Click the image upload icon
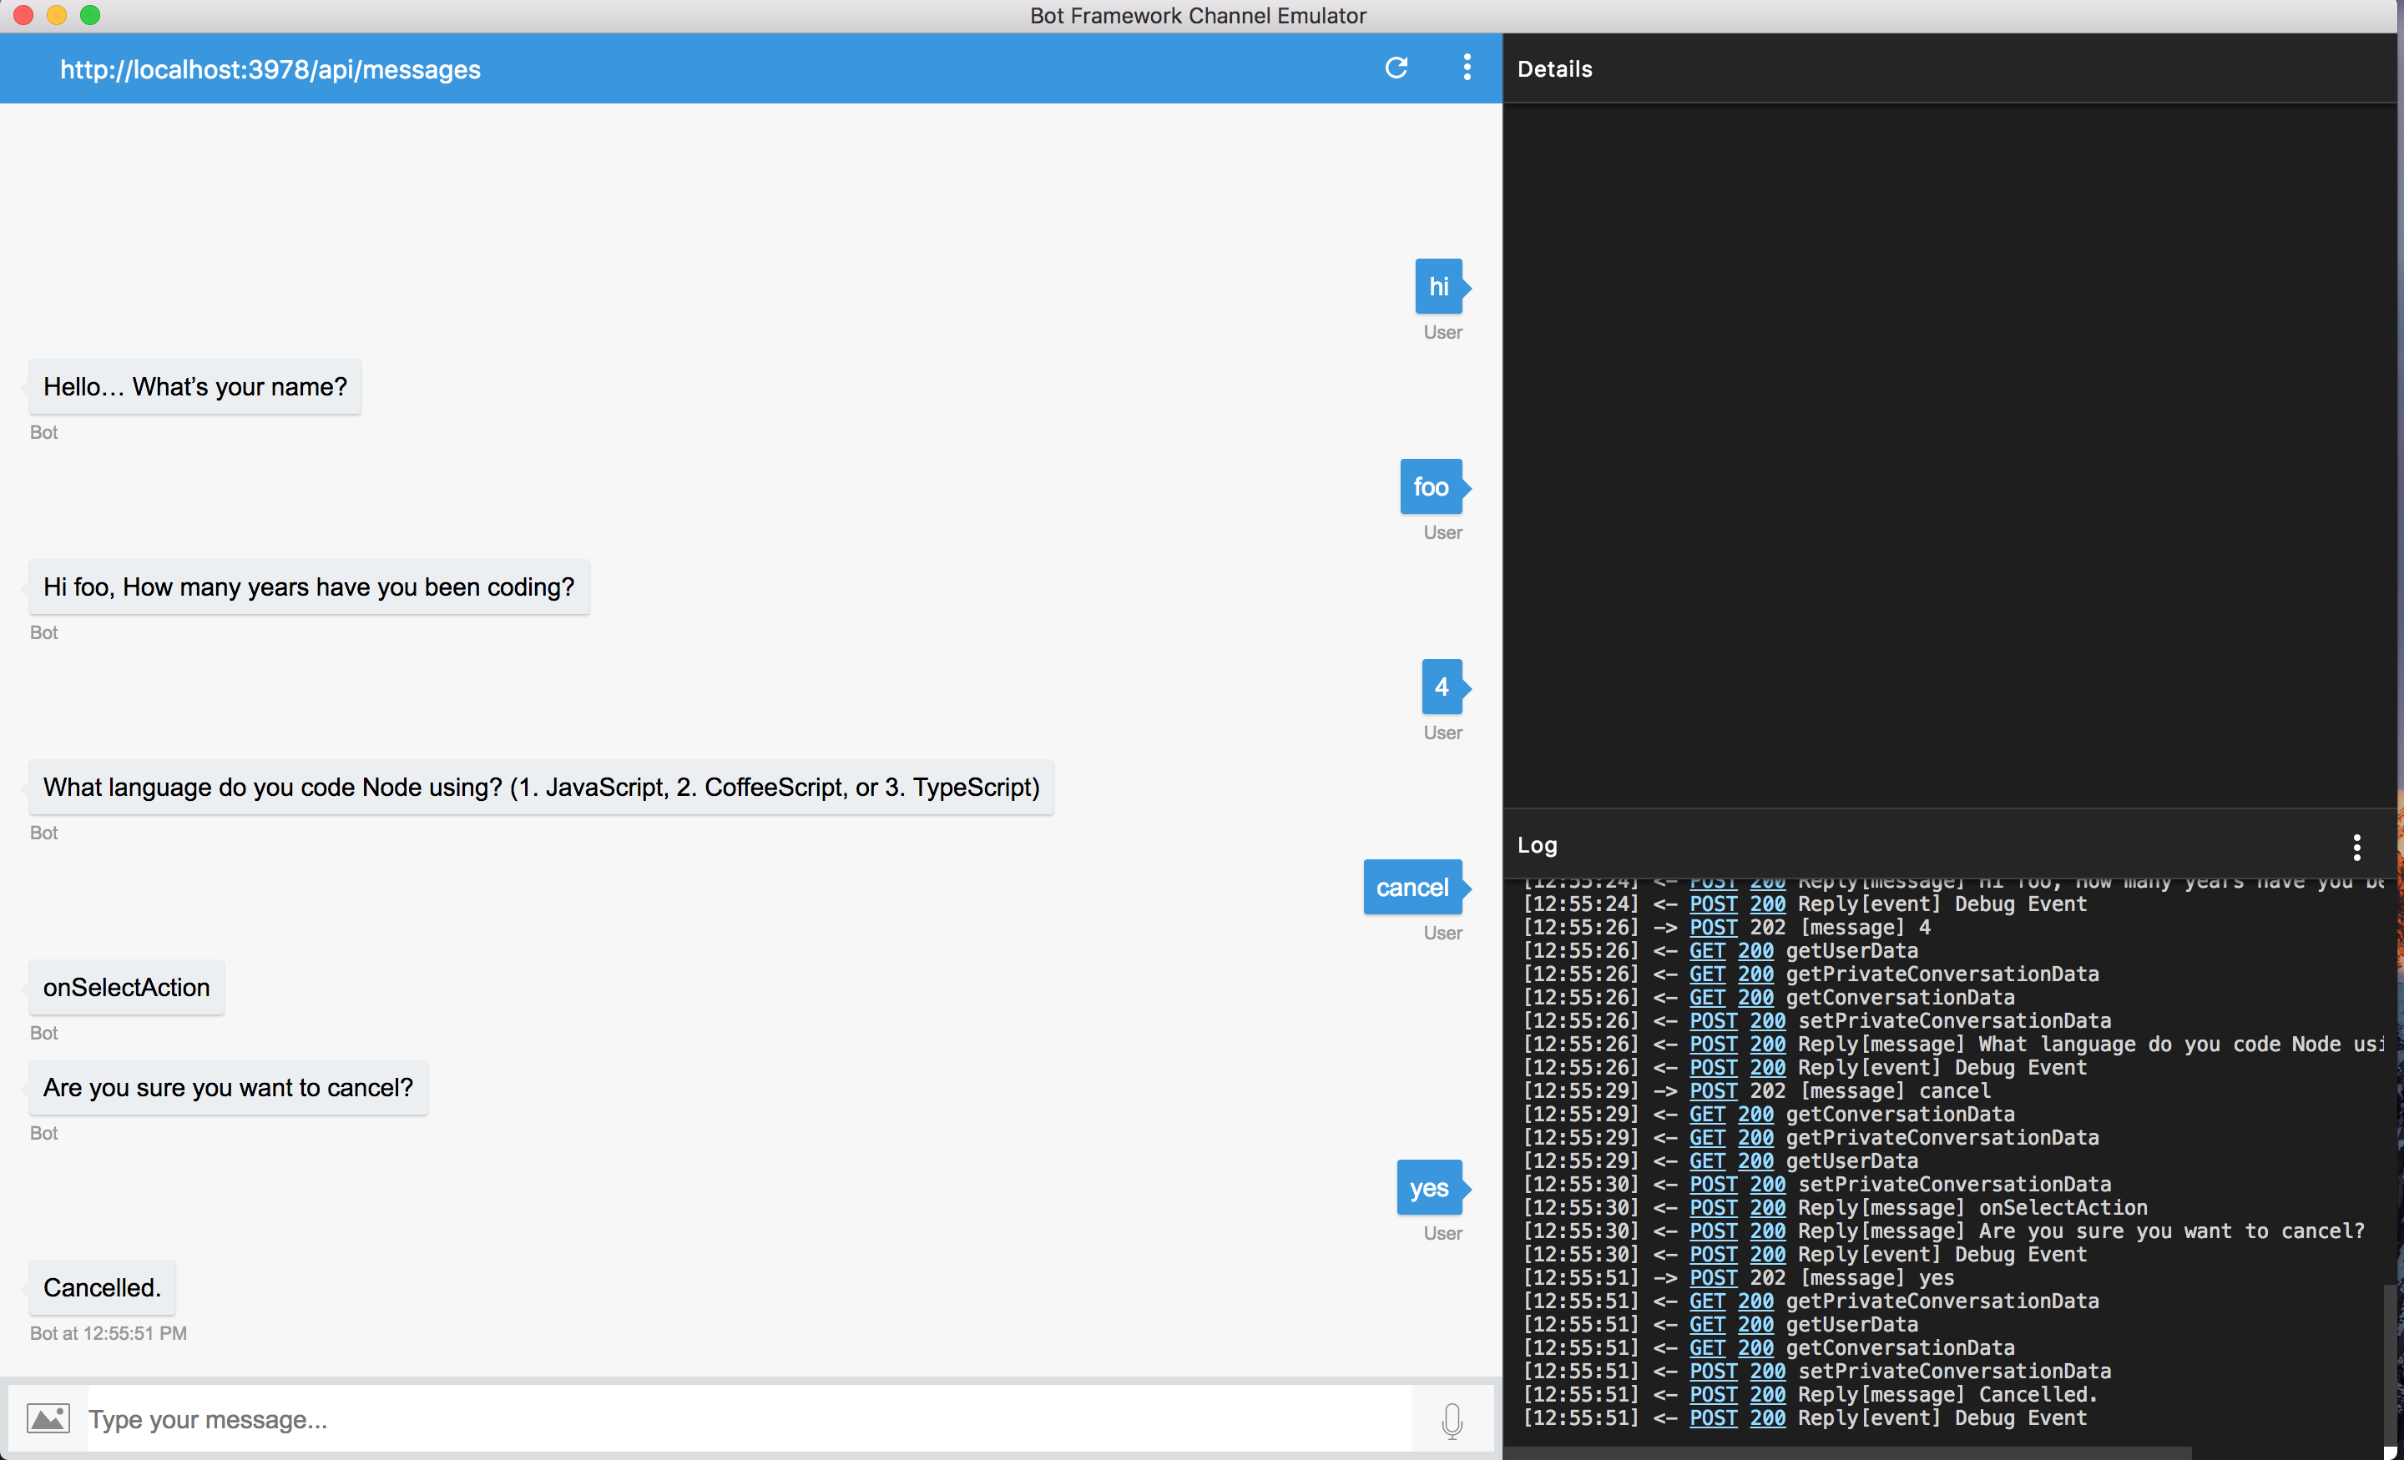 [x=48, y=1418]
